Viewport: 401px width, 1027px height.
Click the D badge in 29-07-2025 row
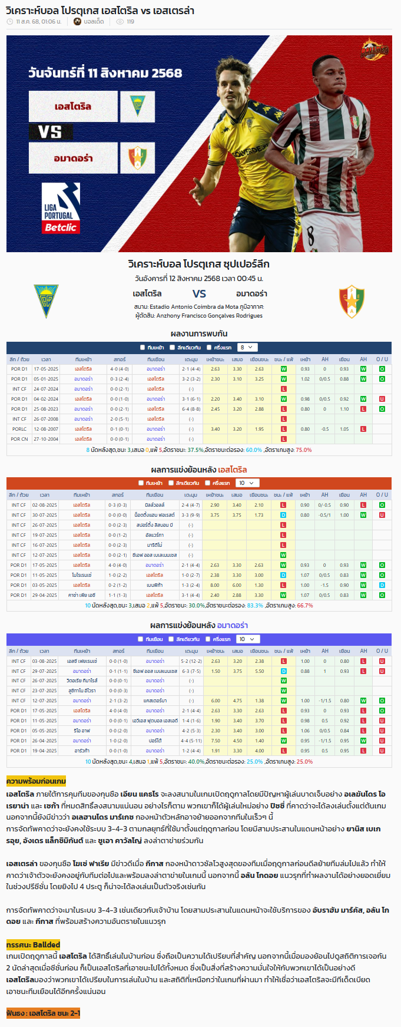pyautogui.click(x=283, y=671)
